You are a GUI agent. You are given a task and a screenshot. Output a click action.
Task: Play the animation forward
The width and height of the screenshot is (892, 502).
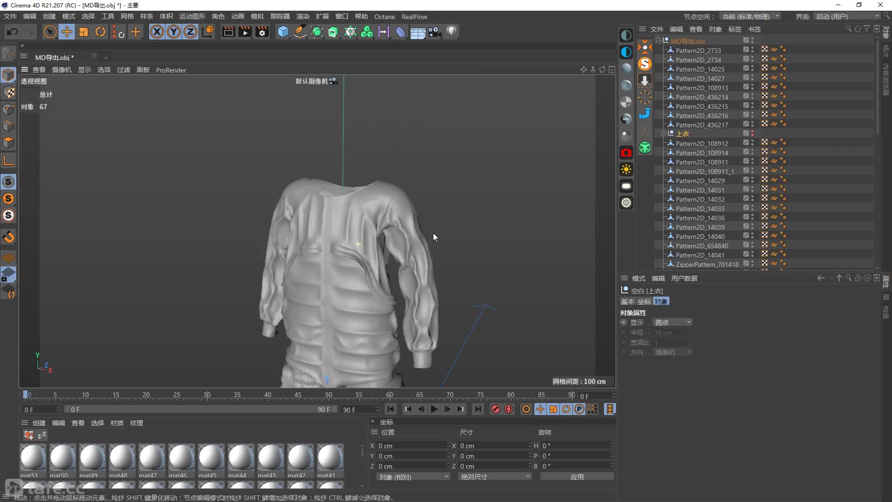[x=434, y=409]
